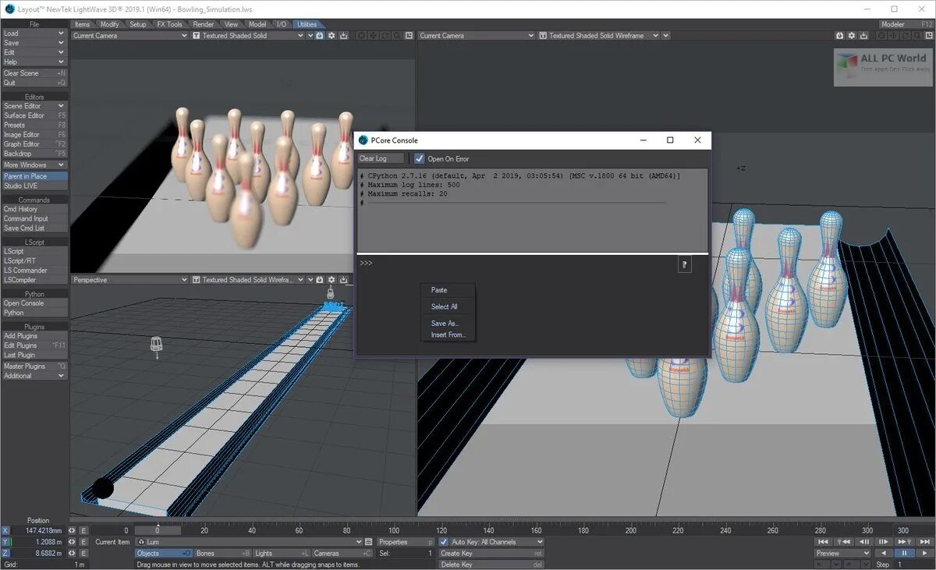Click camera icon in right viewport header

tap(839, 36)
